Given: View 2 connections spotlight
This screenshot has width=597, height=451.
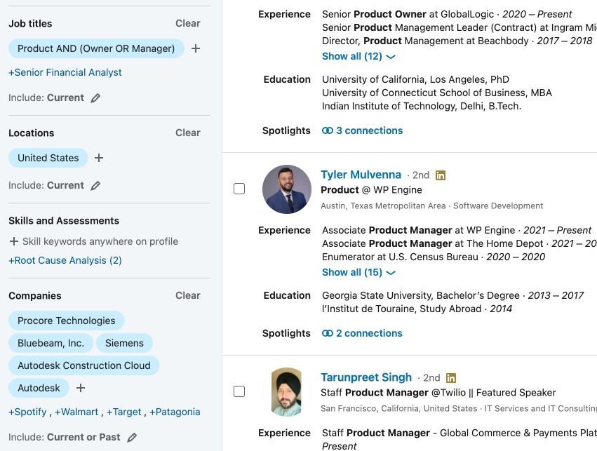Looking at the screenshot, I should [369, 333].
